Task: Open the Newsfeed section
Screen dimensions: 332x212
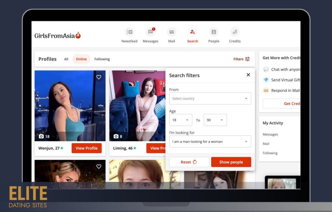Action: coord(129,32)
